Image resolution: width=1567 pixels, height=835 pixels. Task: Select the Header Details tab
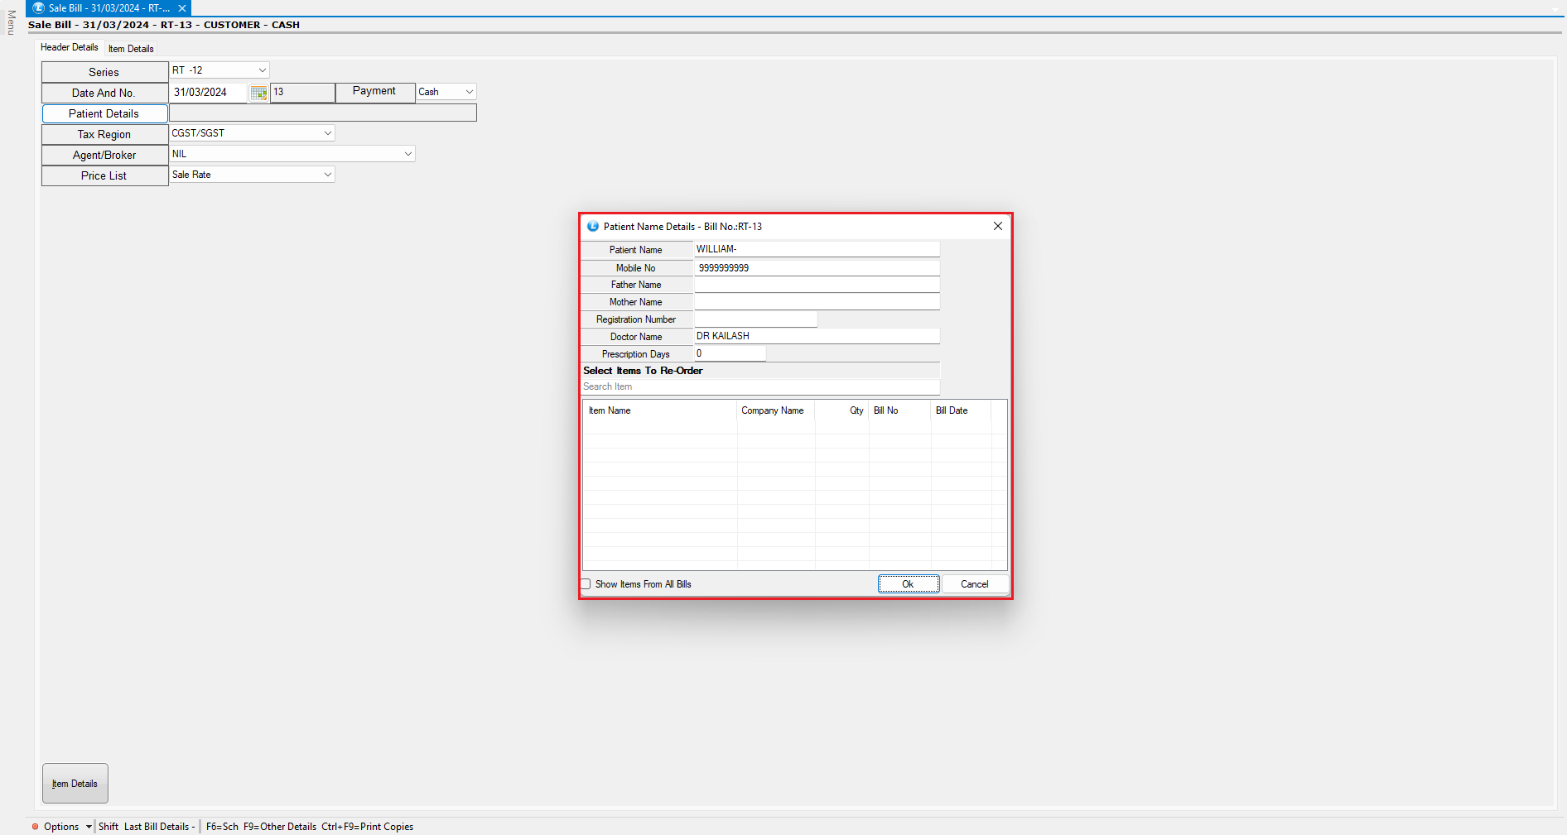[x=70, y=47]
